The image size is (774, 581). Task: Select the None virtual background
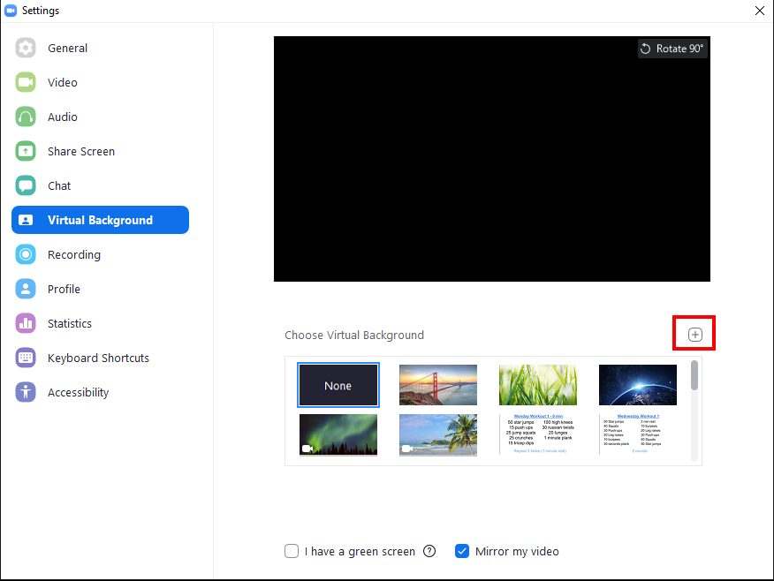pyautogui.click(x=338, y=385)
